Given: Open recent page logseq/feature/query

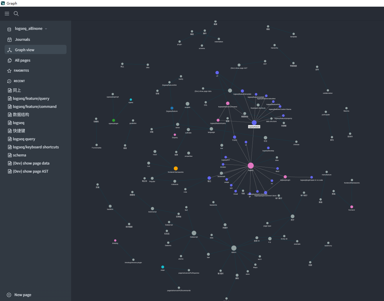Looking at the screenshot, I should (31, 98).
